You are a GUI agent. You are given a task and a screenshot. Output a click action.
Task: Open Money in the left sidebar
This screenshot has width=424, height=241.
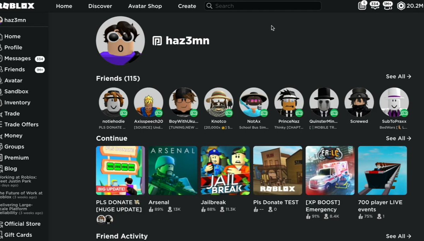pyautogui.click(x=11, y=135)
